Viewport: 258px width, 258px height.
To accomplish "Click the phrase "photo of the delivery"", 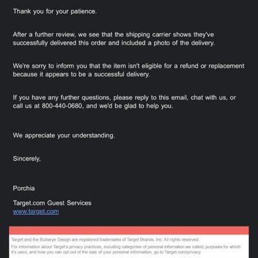I will (x=184, y=43).
